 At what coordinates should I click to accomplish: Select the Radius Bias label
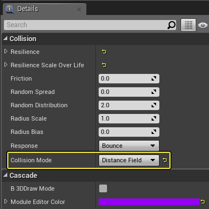[27, 132]
